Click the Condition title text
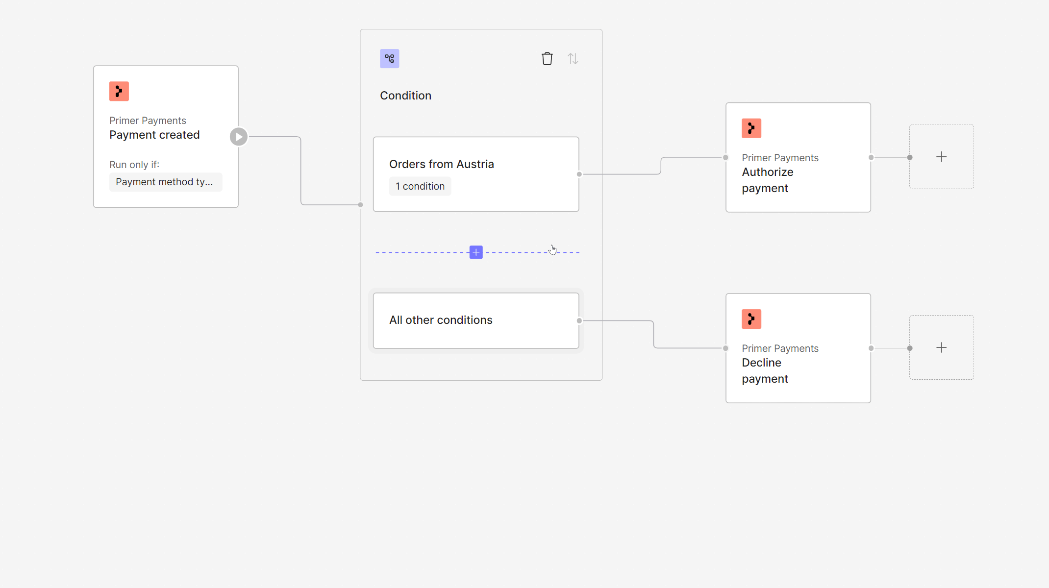The height and width of the screenshot is (588, 1049). pyautogui.click(x=405, y=96)
